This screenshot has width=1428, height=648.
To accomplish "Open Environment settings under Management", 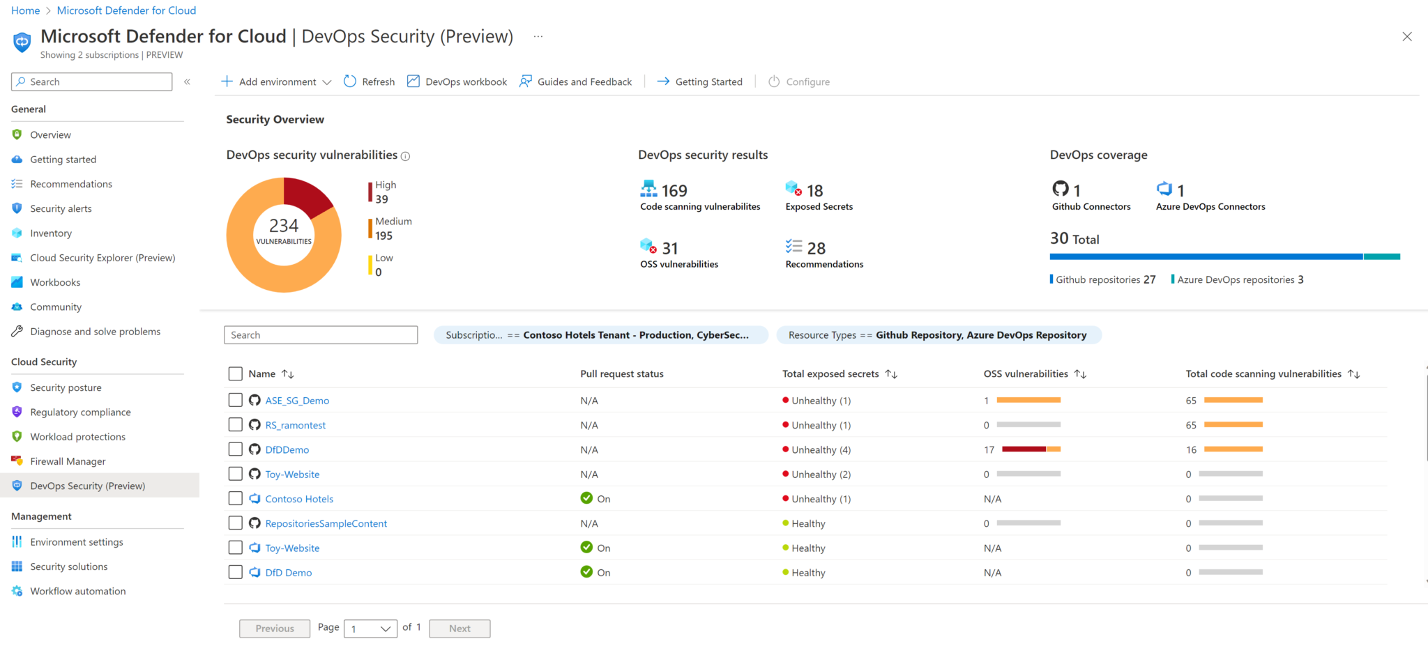I will click(x=77, y=541).
